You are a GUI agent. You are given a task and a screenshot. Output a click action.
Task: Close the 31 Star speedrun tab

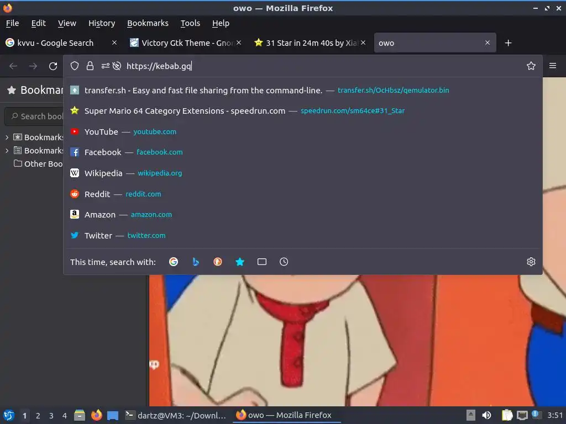point(363,43)
